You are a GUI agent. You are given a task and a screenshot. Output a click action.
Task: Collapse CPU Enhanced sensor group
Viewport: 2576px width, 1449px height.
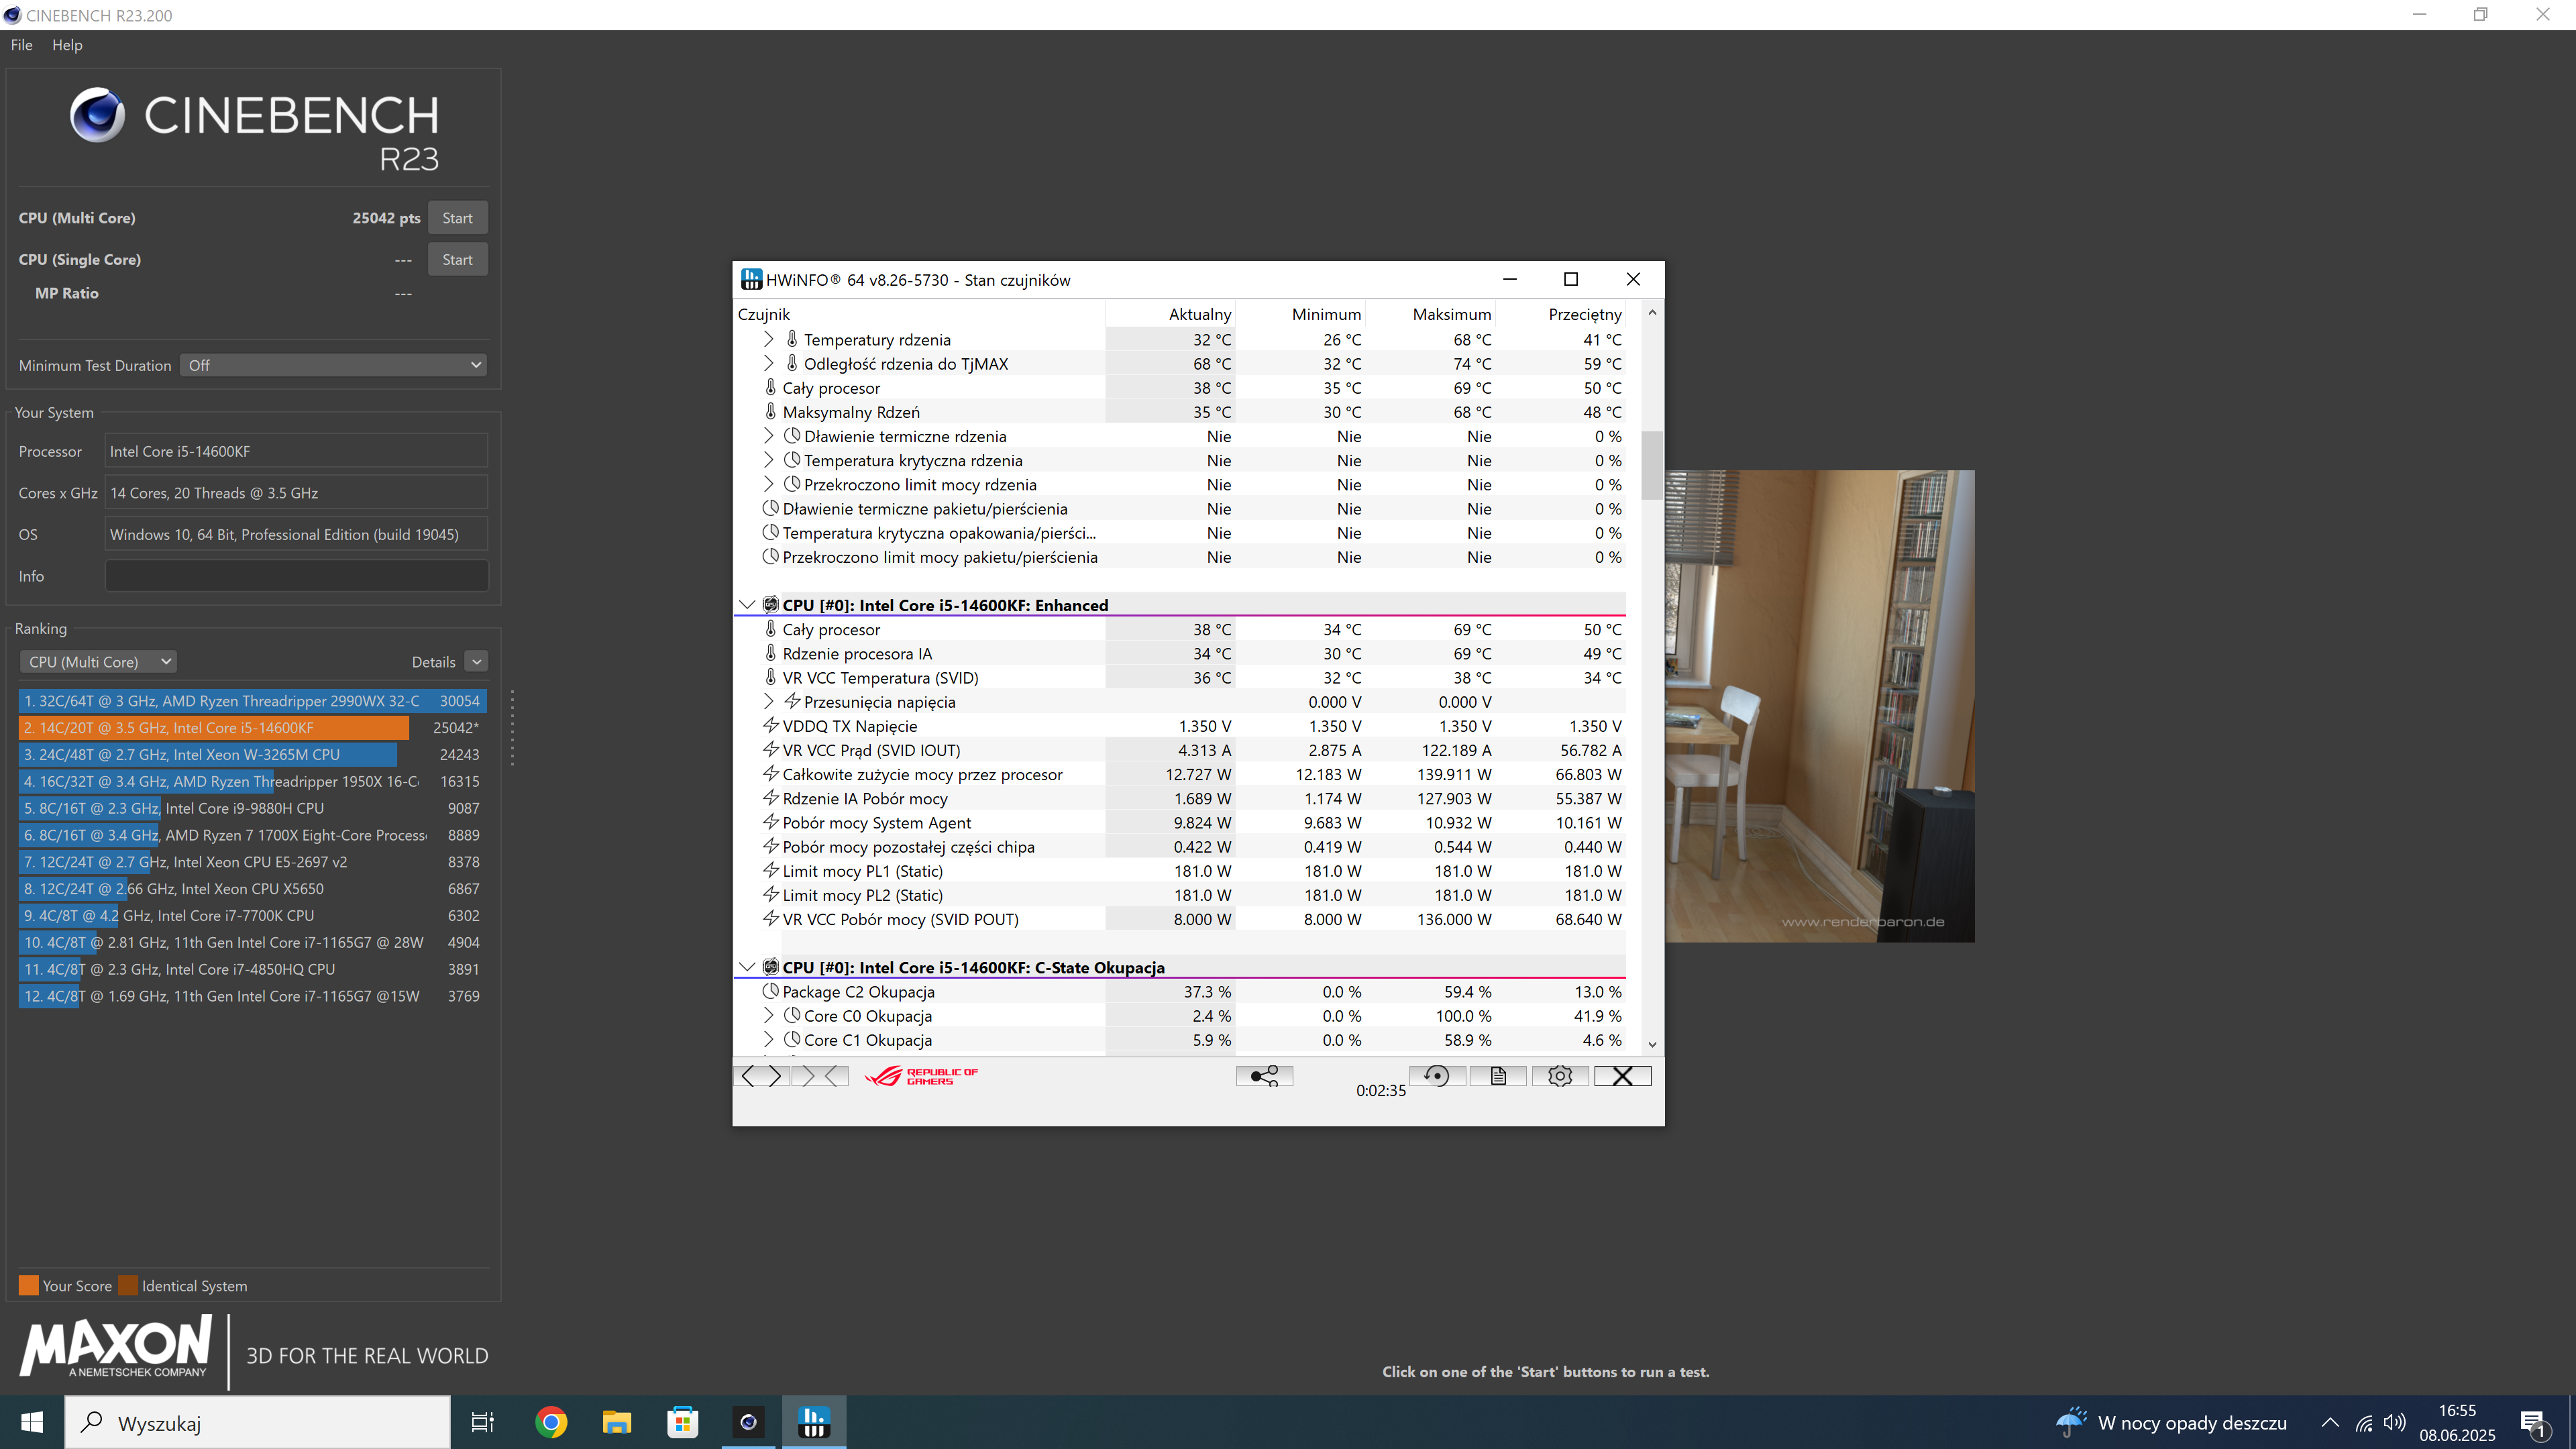pos(747,605)
